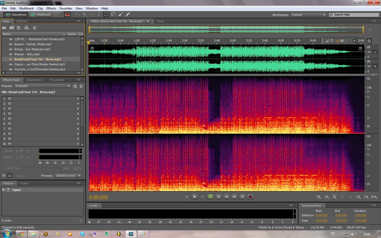The image size is (381, 238).
Task: Select the Marquee Selection tool
Action: [106, 15]
